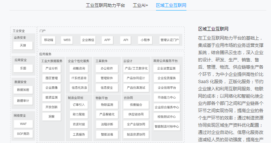Click the 办公软件 box
This screenshot has height=143, width=271.
click(x=107, y=69)
